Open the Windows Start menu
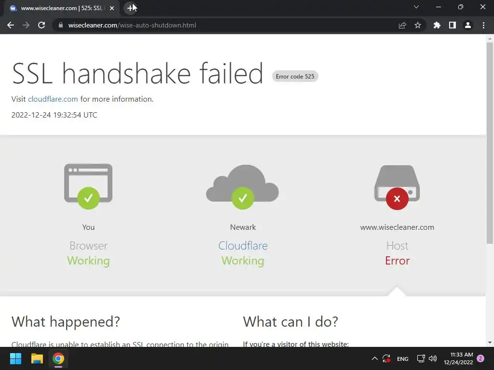The image size is (494, 370). tap(15, 358)
